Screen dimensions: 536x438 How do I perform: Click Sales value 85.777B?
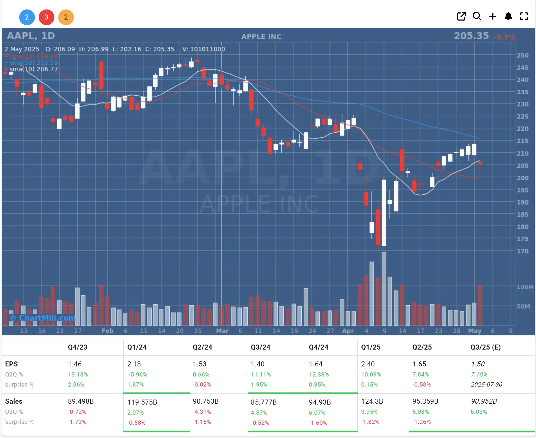[x=264, y=402]
